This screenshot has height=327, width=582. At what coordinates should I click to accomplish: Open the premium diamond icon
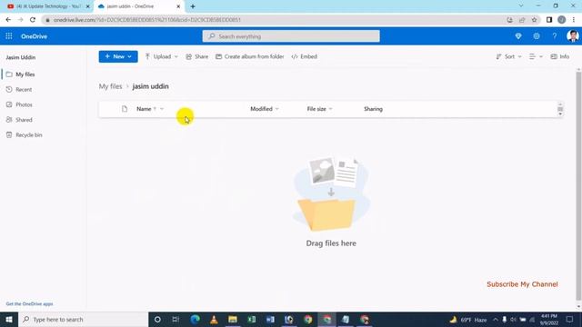[x=518, y=36]
